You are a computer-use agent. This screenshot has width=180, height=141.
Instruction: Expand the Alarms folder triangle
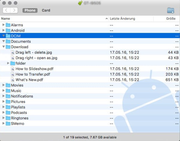(x=3, y=25)
